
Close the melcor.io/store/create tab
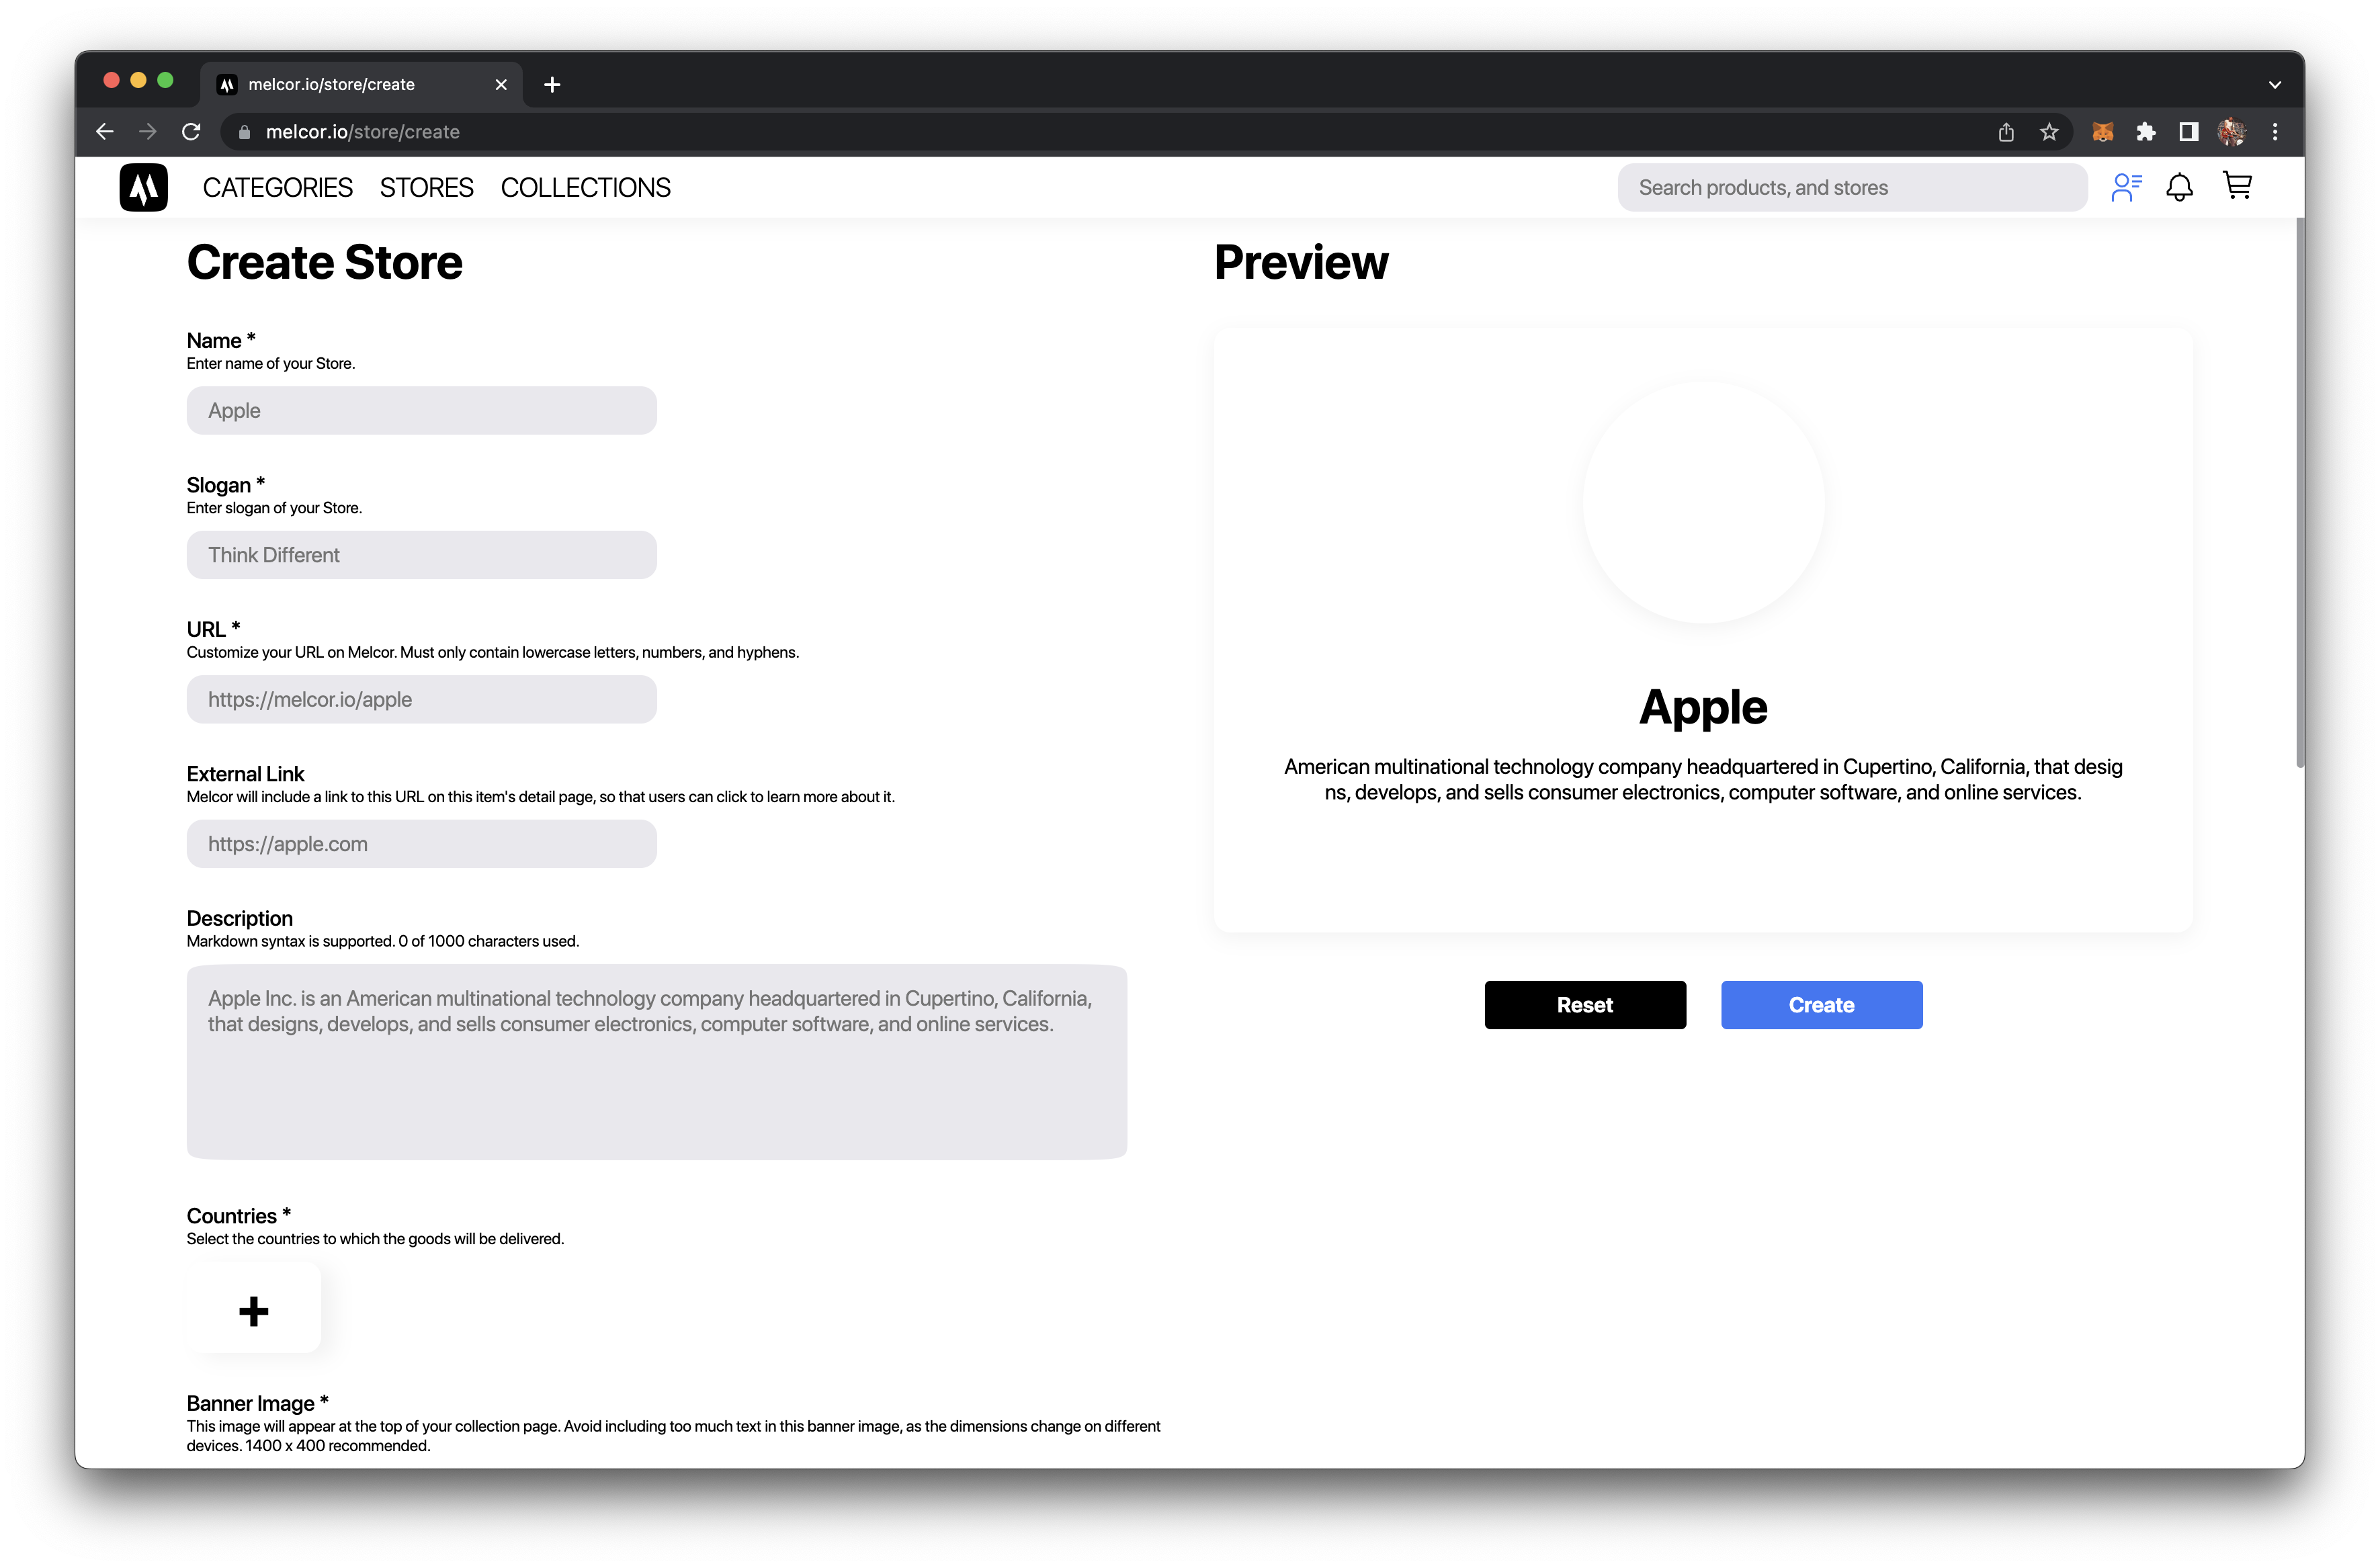coord(501,85)
